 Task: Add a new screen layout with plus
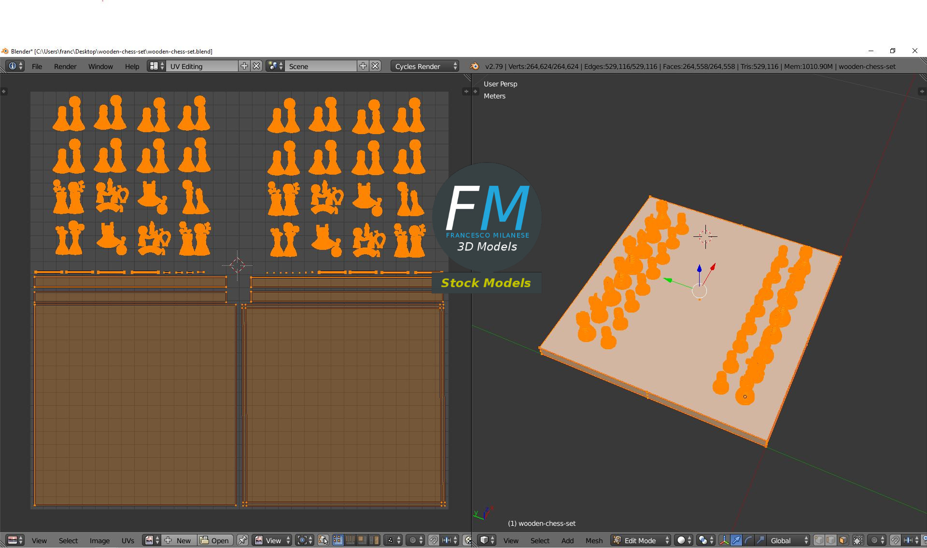click(244, 67)
